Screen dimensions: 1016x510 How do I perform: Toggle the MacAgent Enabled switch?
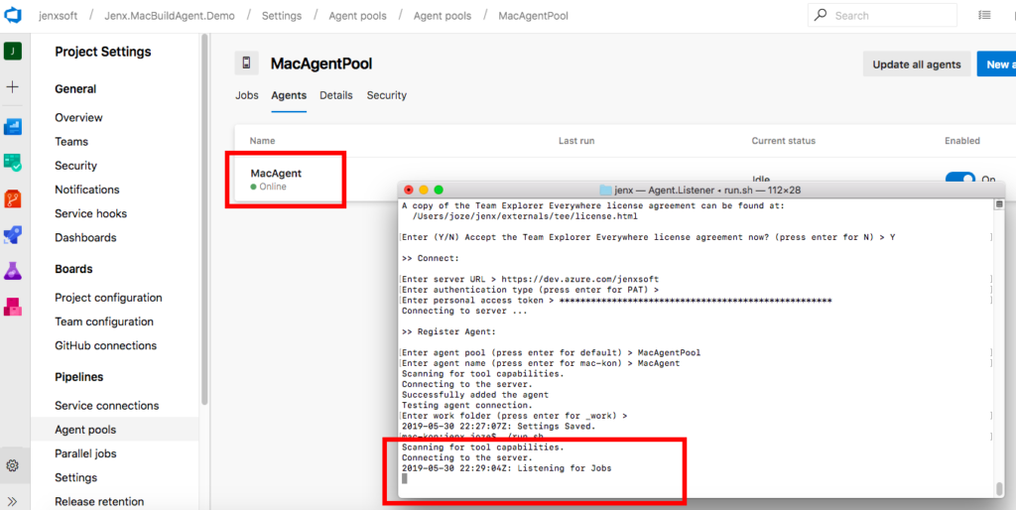(x=959, y=180)
